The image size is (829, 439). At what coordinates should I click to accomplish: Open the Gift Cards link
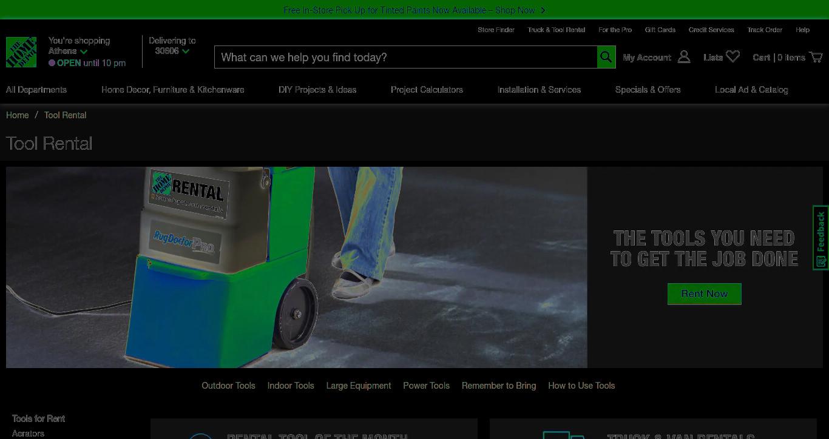(x=660, y=30)
